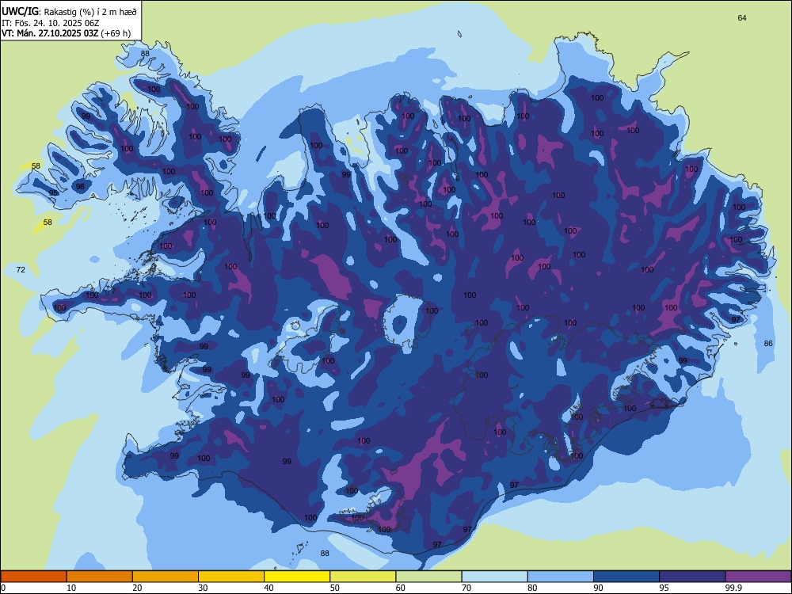The image size is (792, 594).
Task: Click the 70–80 pale blue legend swatch
Action: [x=494, y=577]
